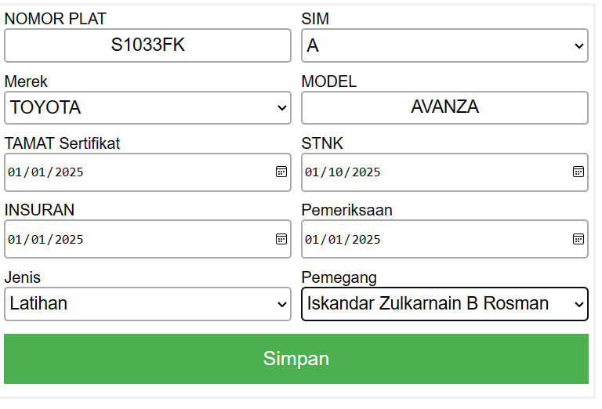Select the day segment of TAMAT Sertifikat date
This screenshot has height=409, width=602.
coord(15,172)
